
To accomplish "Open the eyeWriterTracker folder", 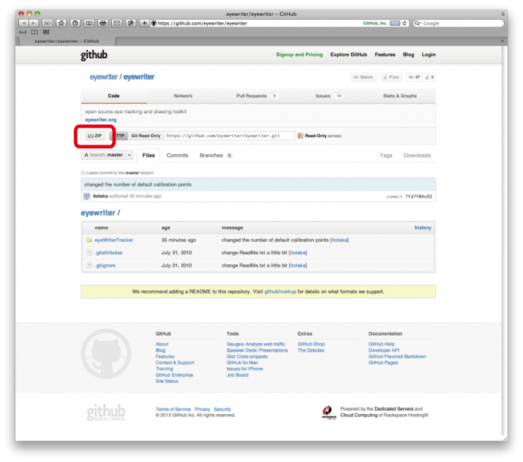I will click(x=114, y=240).
